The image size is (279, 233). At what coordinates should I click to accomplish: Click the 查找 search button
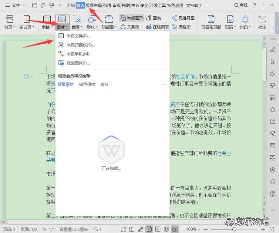coord(241,5)
